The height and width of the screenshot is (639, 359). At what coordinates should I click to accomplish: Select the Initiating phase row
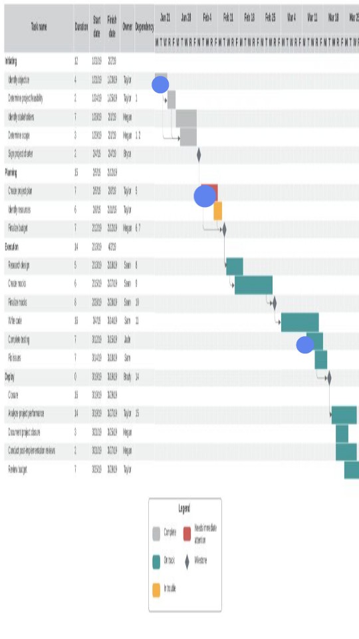click(181, 61)
